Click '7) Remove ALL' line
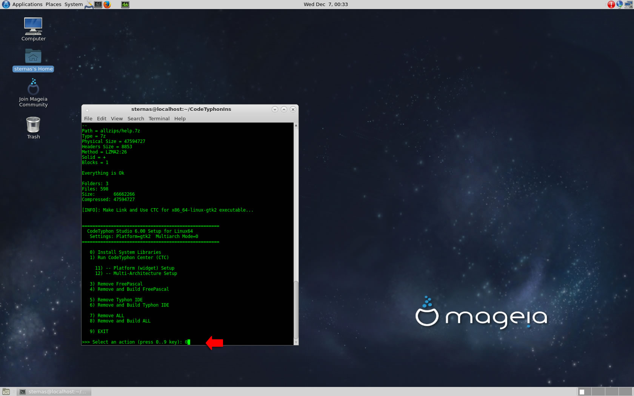This screenshot has height=396, width=634. pos(107,316)
